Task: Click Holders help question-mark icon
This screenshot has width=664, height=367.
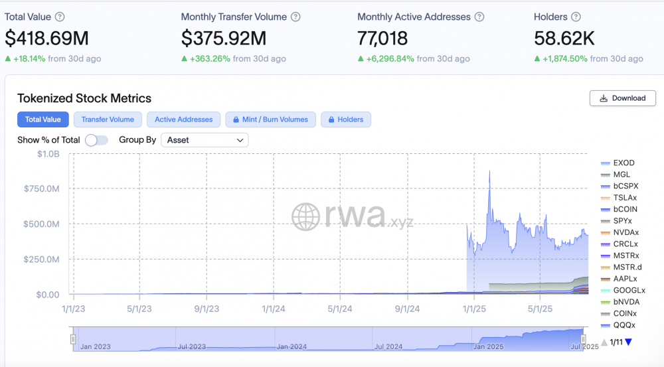Action: 576,17
